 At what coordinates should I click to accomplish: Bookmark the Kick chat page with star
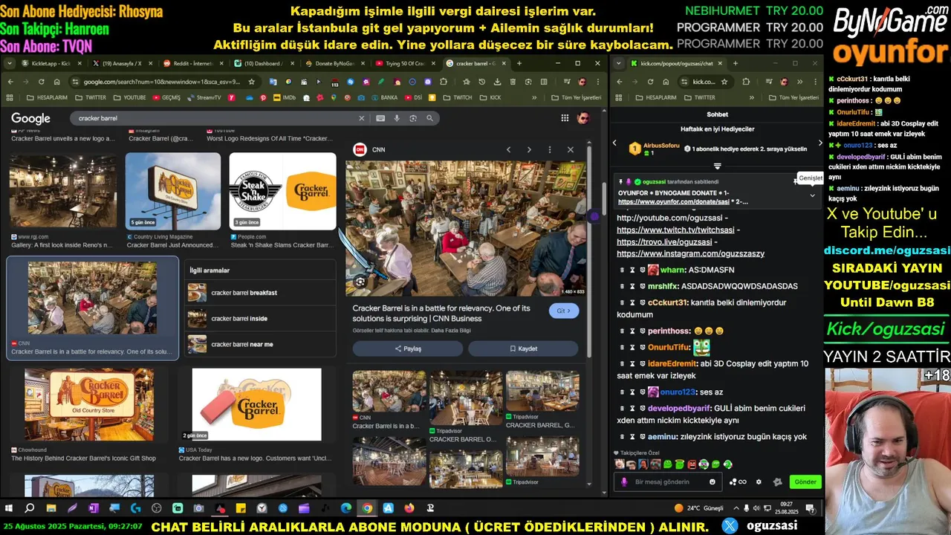tap(724, 82)
